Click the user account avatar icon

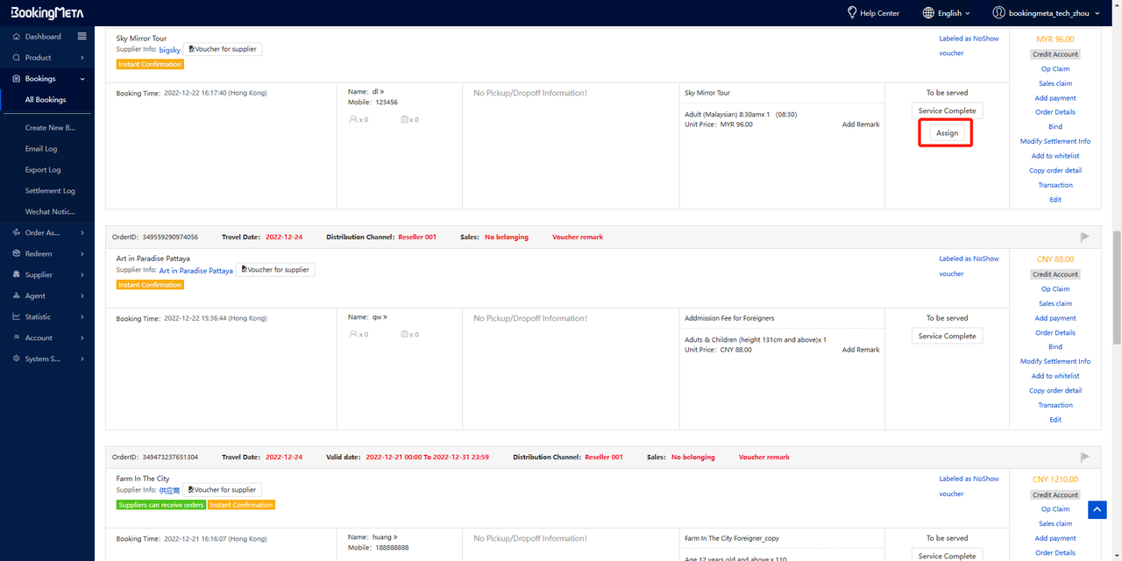coord(998,13)
